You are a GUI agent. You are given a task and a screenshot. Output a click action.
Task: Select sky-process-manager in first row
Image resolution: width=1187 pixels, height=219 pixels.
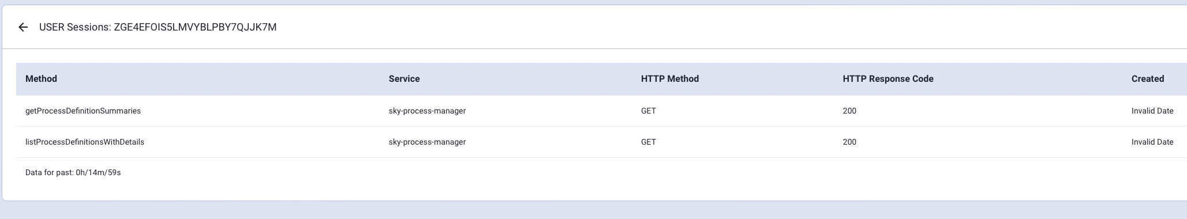427,111
